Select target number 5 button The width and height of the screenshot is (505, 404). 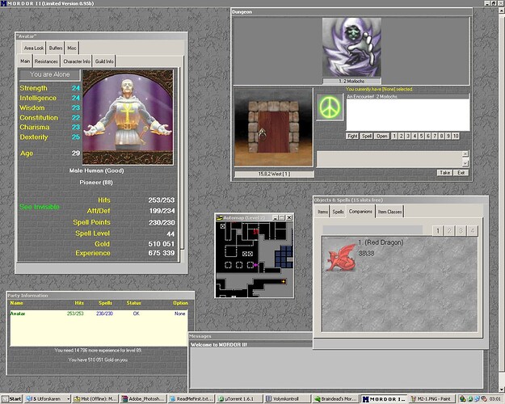click(x=421, y=136)
